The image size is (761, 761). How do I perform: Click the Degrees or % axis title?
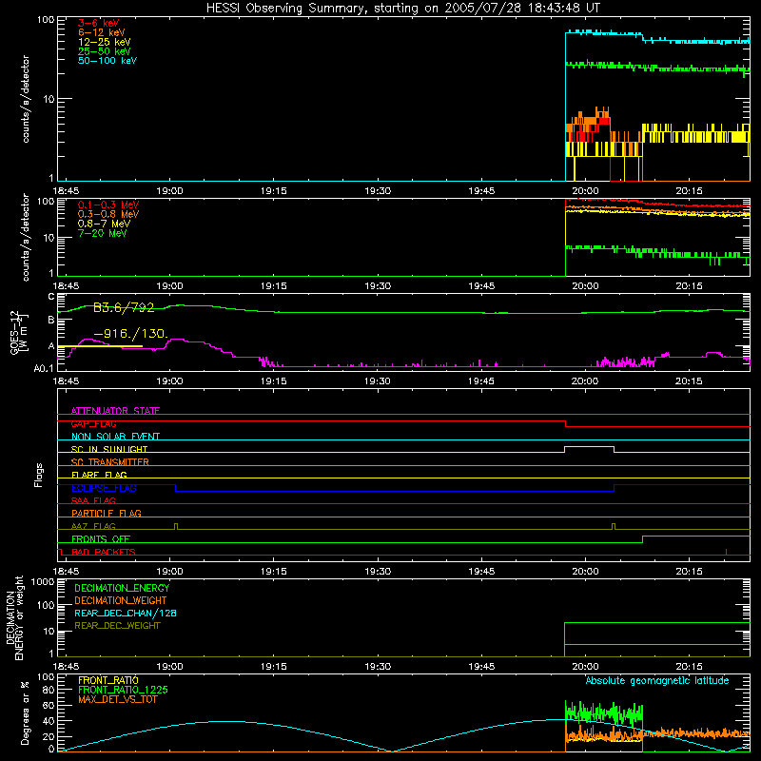pyautogui.click(x=25, y=712)
